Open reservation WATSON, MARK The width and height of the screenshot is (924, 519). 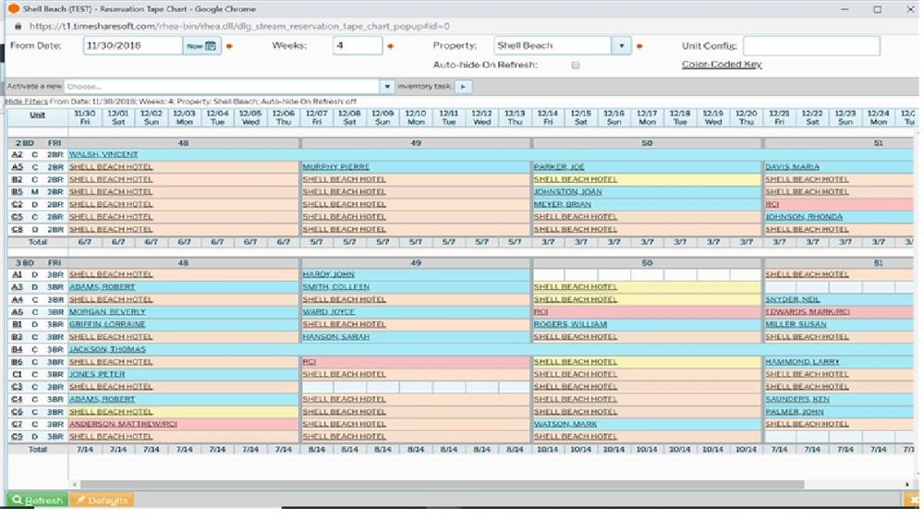click(x=565, y=424)
